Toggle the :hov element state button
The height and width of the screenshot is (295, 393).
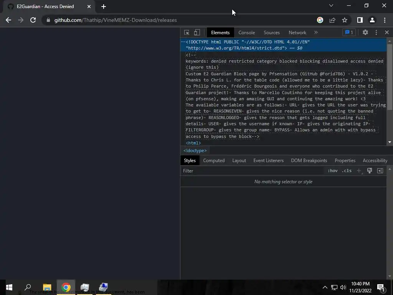[332, 171]
